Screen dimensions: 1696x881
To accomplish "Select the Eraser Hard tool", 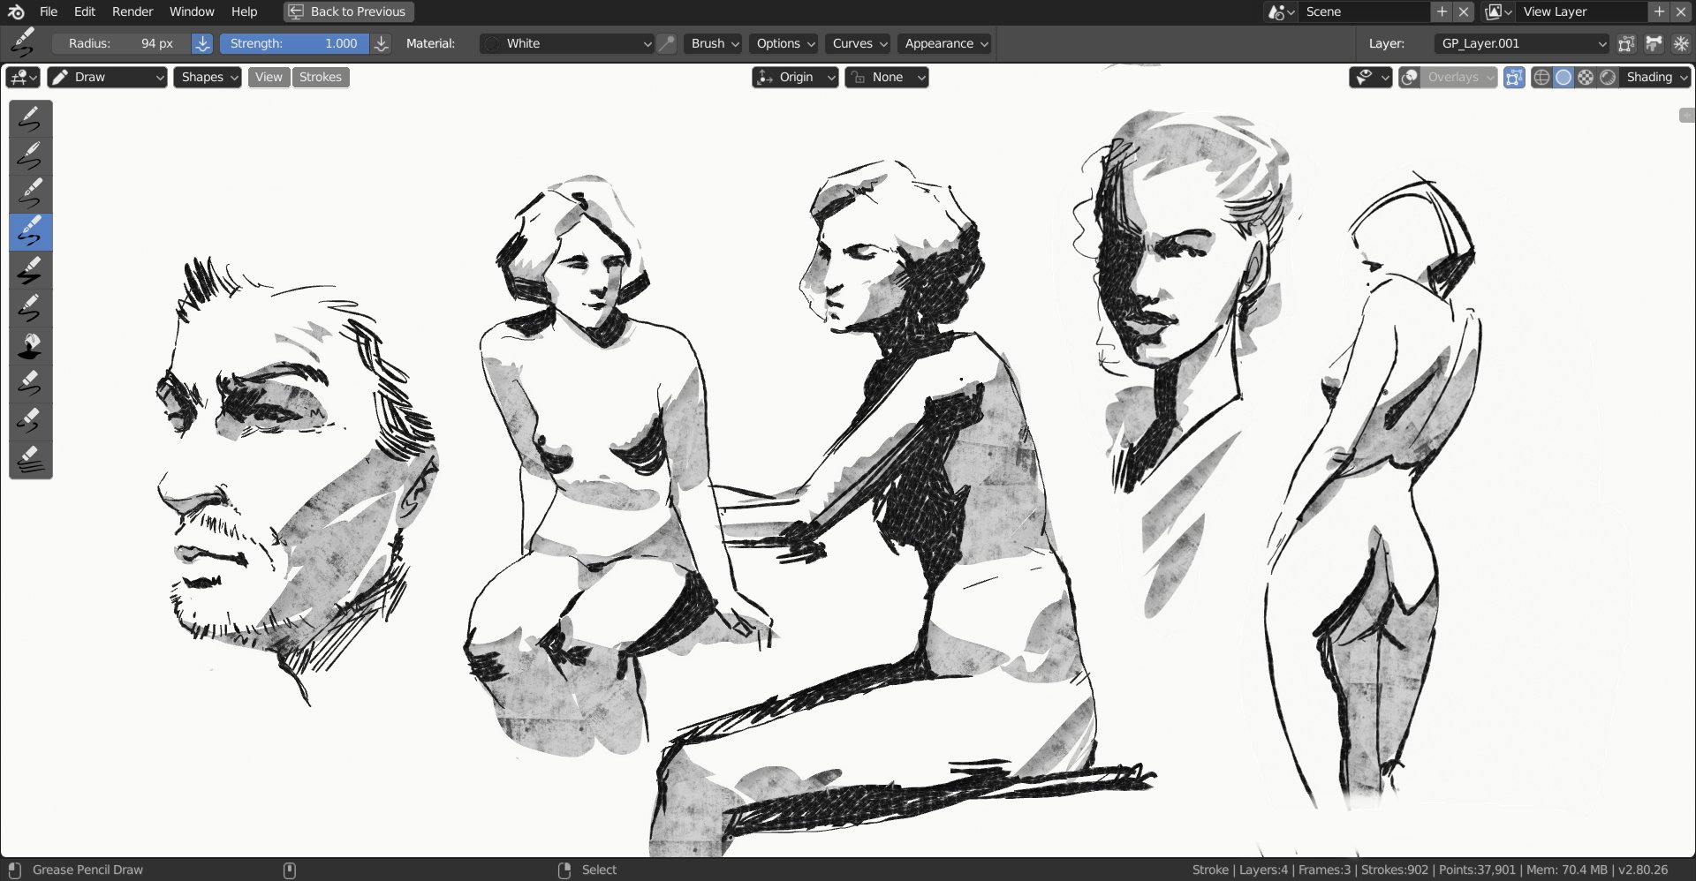I will pyautogui.click(x=30, y=422).
